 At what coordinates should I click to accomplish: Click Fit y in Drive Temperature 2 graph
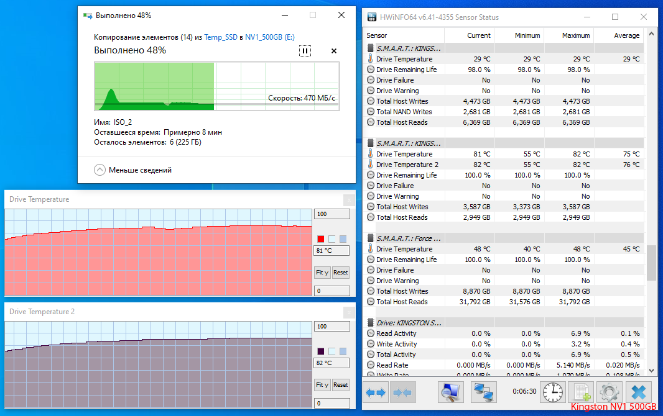point(322,385)
